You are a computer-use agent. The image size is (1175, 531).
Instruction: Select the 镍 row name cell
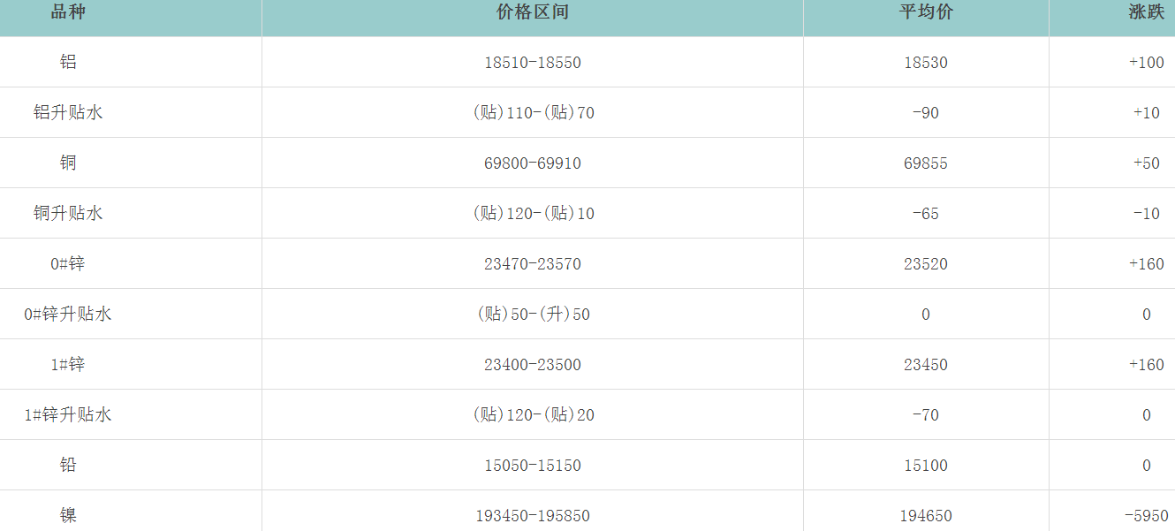[x=68, y=515]
